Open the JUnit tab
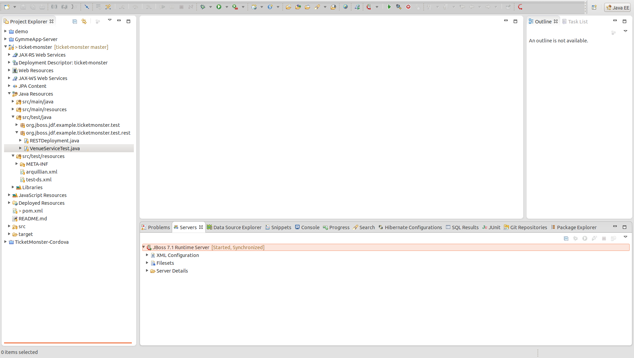634x358 pixels. (491, 227)
